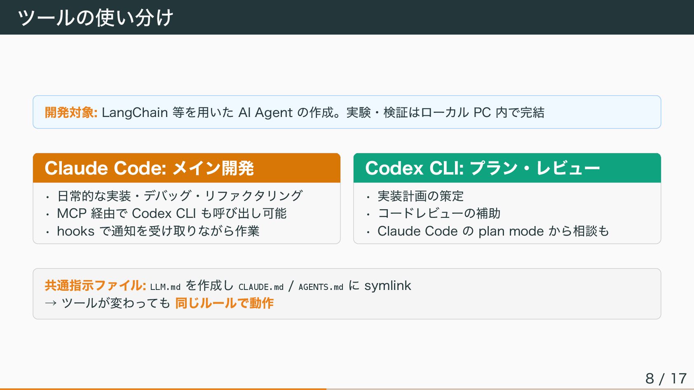Click the hooks で通知を受け取りながら作業 bullet
Viewport: 694px width, 390px height.
coord(158,231)
